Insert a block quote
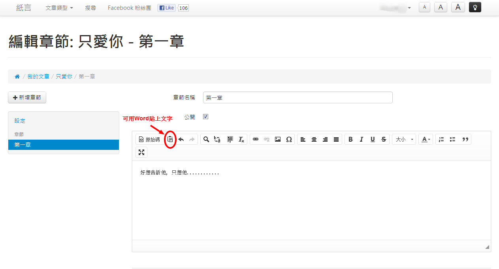This screenshot has width=499, height=269. [x=465, y=139]
